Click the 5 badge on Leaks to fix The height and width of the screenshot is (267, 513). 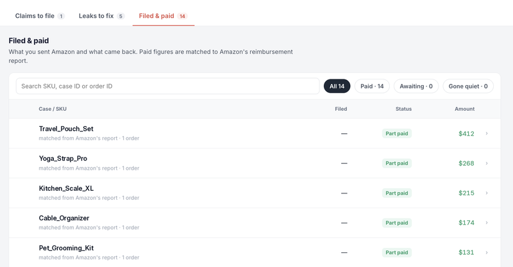click(121, 16)
